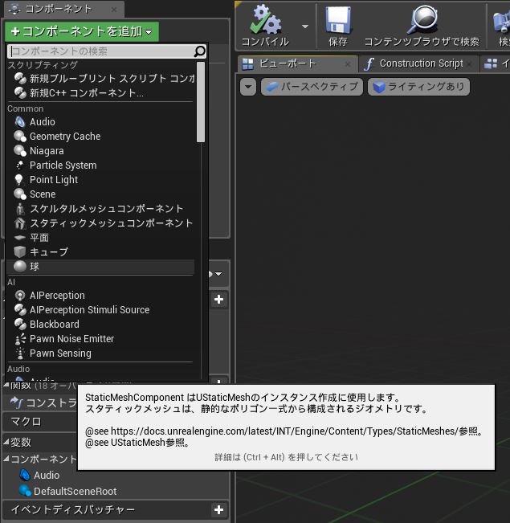Collapse the コンポーネント variables category triangle
Image resolution: width=510 pixels, height=523 pixels.
6,459
